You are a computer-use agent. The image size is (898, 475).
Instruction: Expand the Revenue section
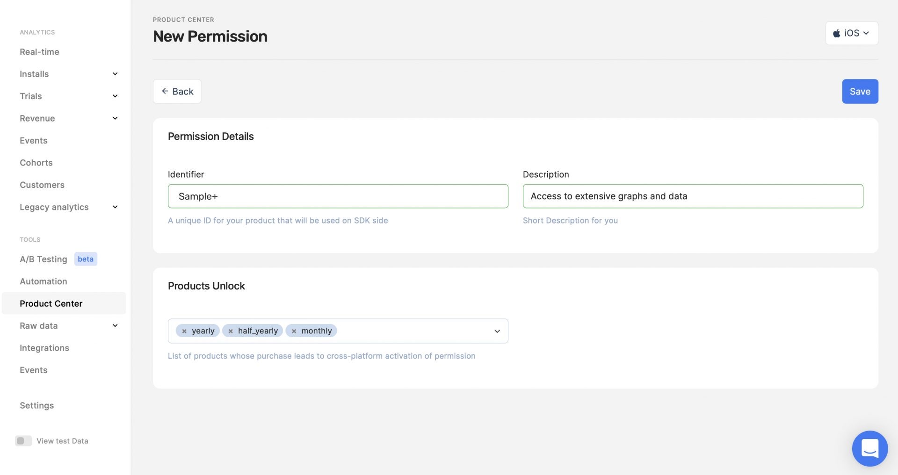pyautogui.click(x=115, y=118)
